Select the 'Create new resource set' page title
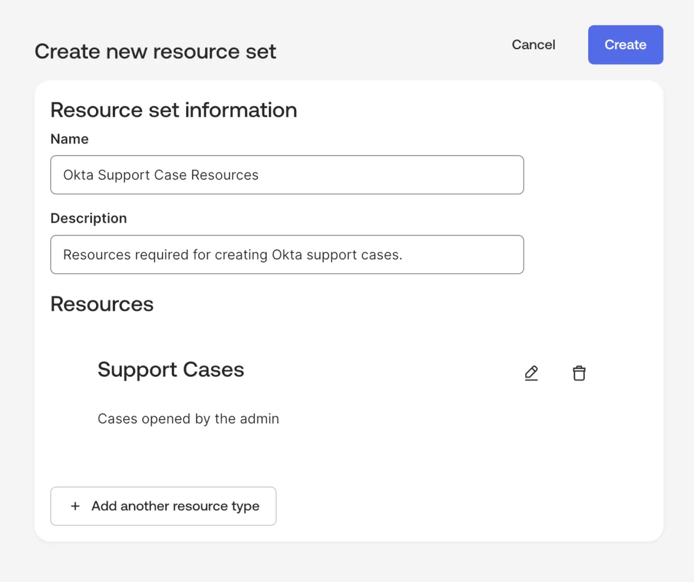Viewport: 694px width, 582px height. (156, 51)
